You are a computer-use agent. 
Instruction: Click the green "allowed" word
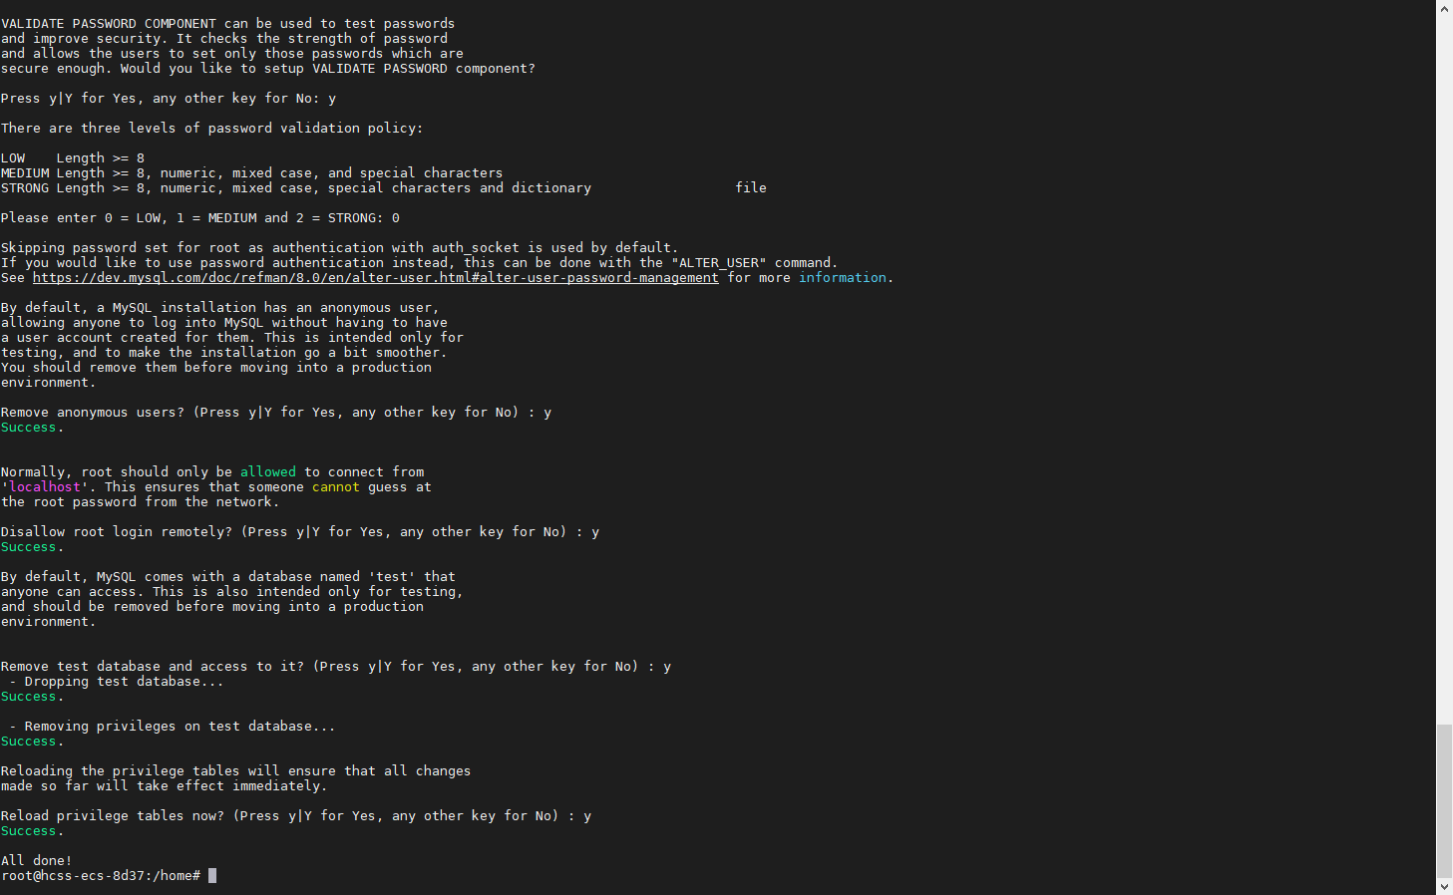[x=267, y=472]
